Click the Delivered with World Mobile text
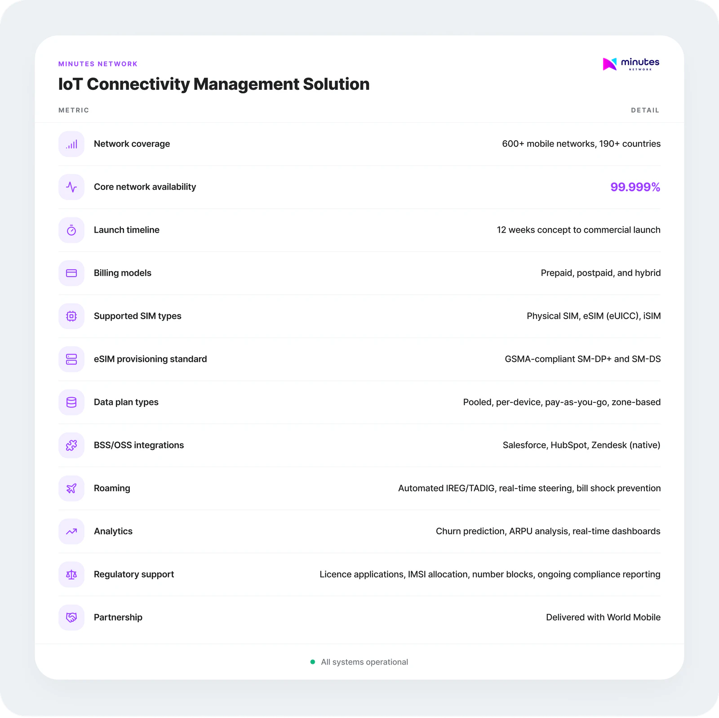The height and width of the screenshot is (718, 719). point(603,617)
